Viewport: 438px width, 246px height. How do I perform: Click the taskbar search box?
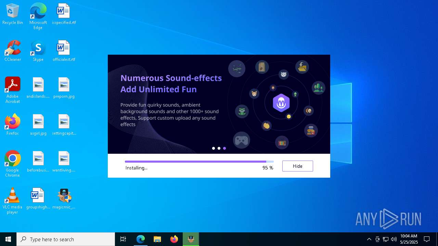(66, 239)
